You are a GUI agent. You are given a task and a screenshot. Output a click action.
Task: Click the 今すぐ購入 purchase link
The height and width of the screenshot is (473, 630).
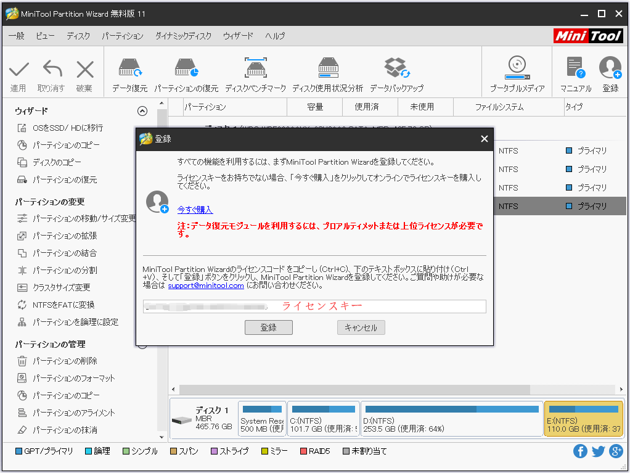point(195,210)
